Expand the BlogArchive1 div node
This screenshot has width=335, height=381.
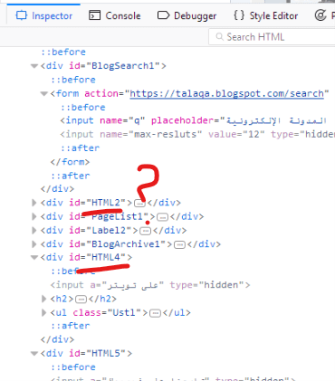34,244
